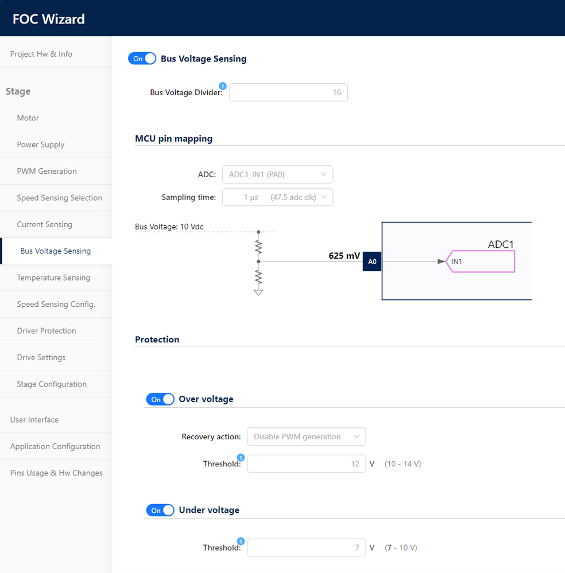Open the Temperature Sensing section

53,278
